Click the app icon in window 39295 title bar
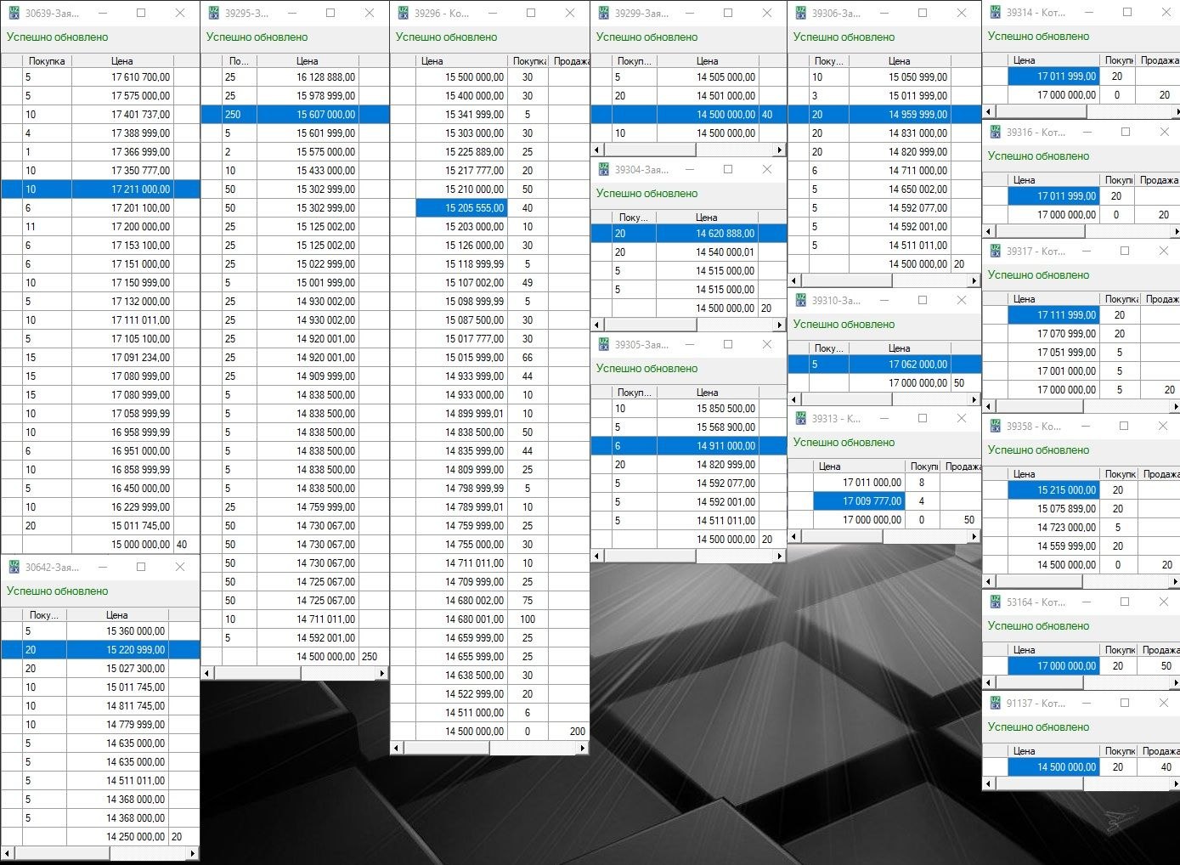Viewport: 1180px width, 865px height. coord(213,14)
